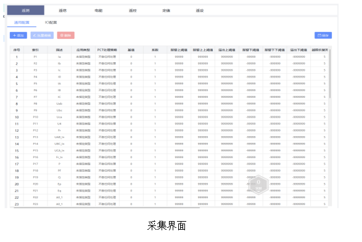
Task: Click the 基值 column header
Action: (131, 50)
